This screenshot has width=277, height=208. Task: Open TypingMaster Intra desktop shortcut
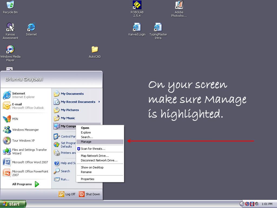point(158,31)
